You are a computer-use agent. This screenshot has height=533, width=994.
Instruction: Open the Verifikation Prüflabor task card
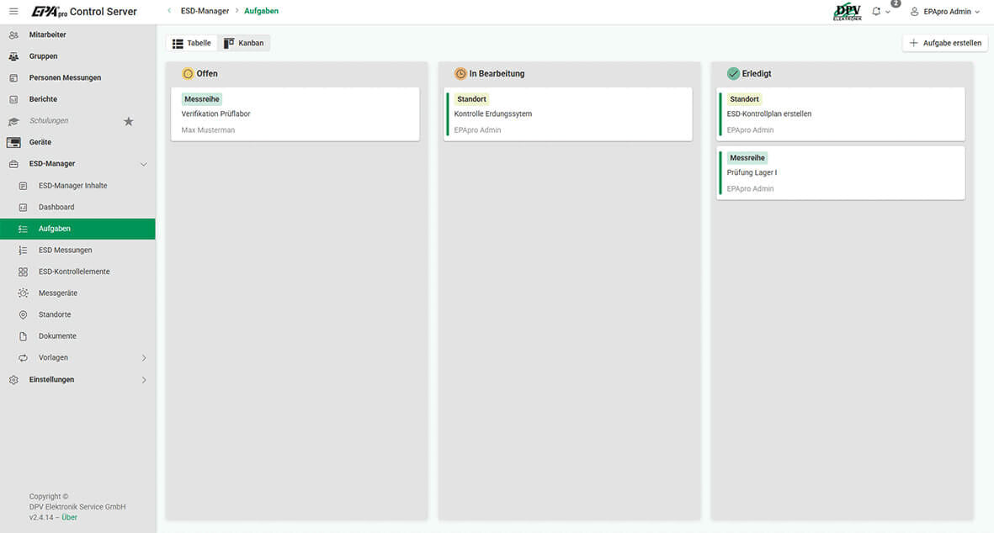click(x=295, y=114)
